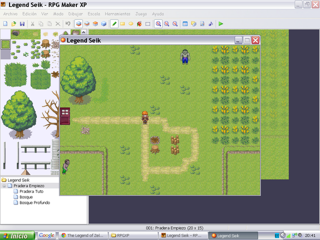Open the Escala menu
320x240 pixels.
(x=94, y=14)
